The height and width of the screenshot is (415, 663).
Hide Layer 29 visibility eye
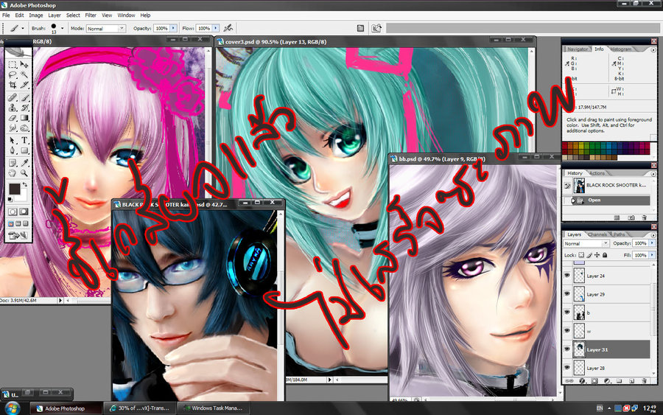click(x=567, y=294)
